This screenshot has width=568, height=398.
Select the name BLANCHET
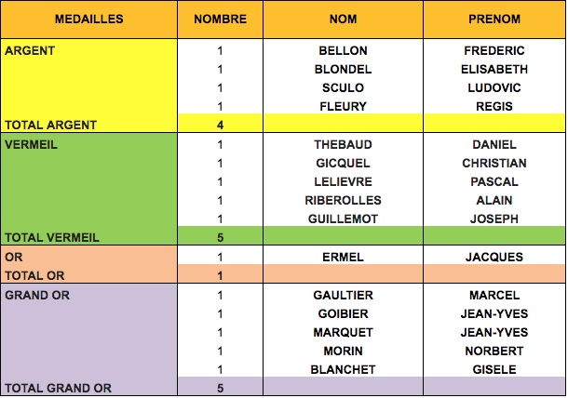343,369
